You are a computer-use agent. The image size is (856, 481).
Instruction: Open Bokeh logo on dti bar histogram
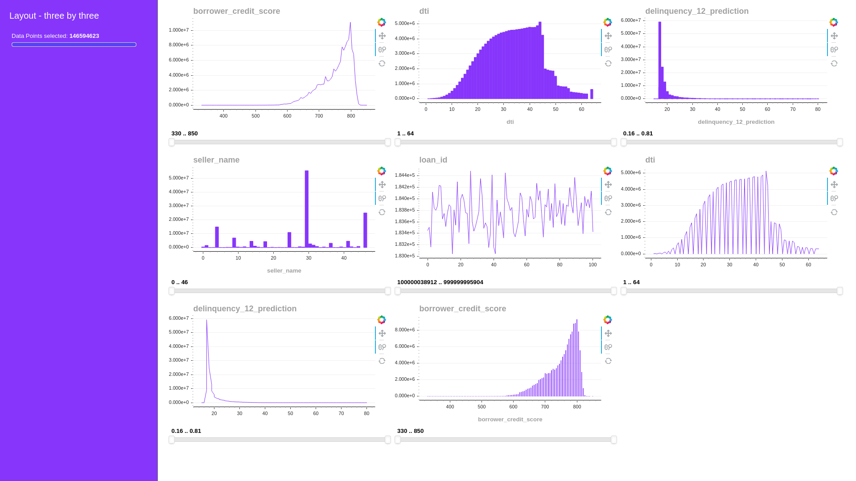[608, 22]
